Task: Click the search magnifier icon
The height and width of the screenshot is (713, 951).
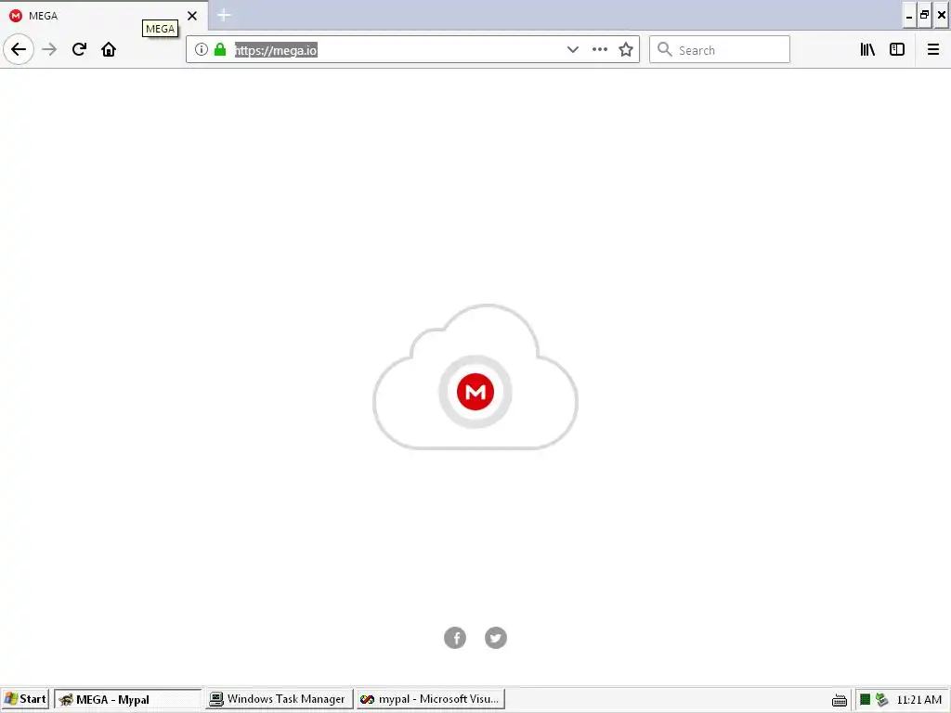Action: tap(665, 50)
